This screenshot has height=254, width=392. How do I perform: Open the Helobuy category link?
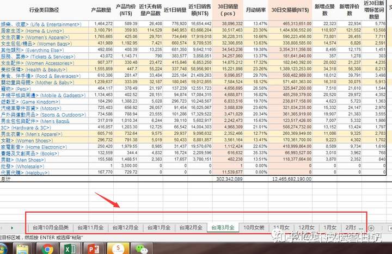tap(25, 172)
